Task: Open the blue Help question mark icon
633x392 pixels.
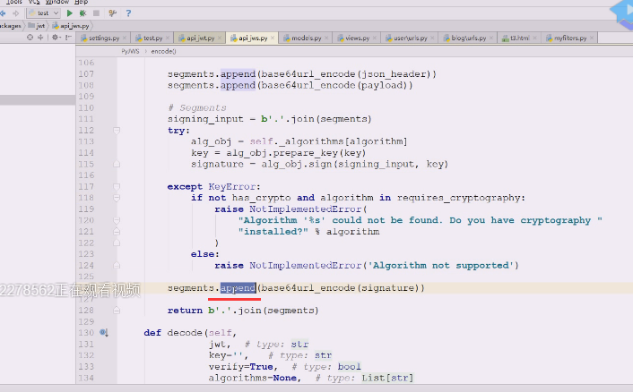Action: (x=128, y=13)
